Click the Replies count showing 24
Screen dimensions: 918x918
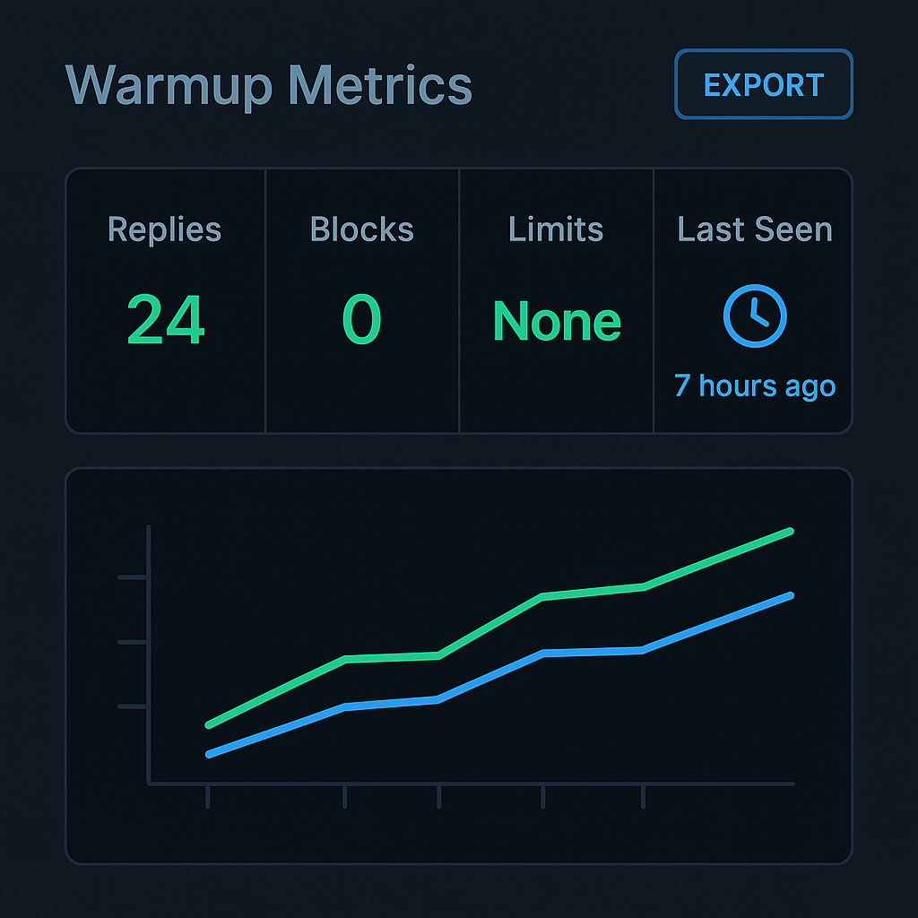(164, 320)
